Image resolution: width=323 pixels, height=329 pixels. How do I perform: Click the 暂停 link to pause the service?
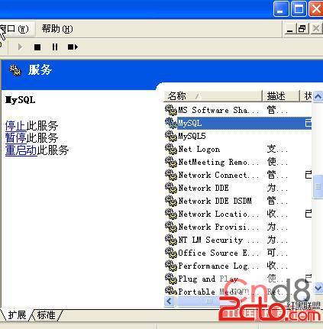pyautogui.click(x=15, y=138)
